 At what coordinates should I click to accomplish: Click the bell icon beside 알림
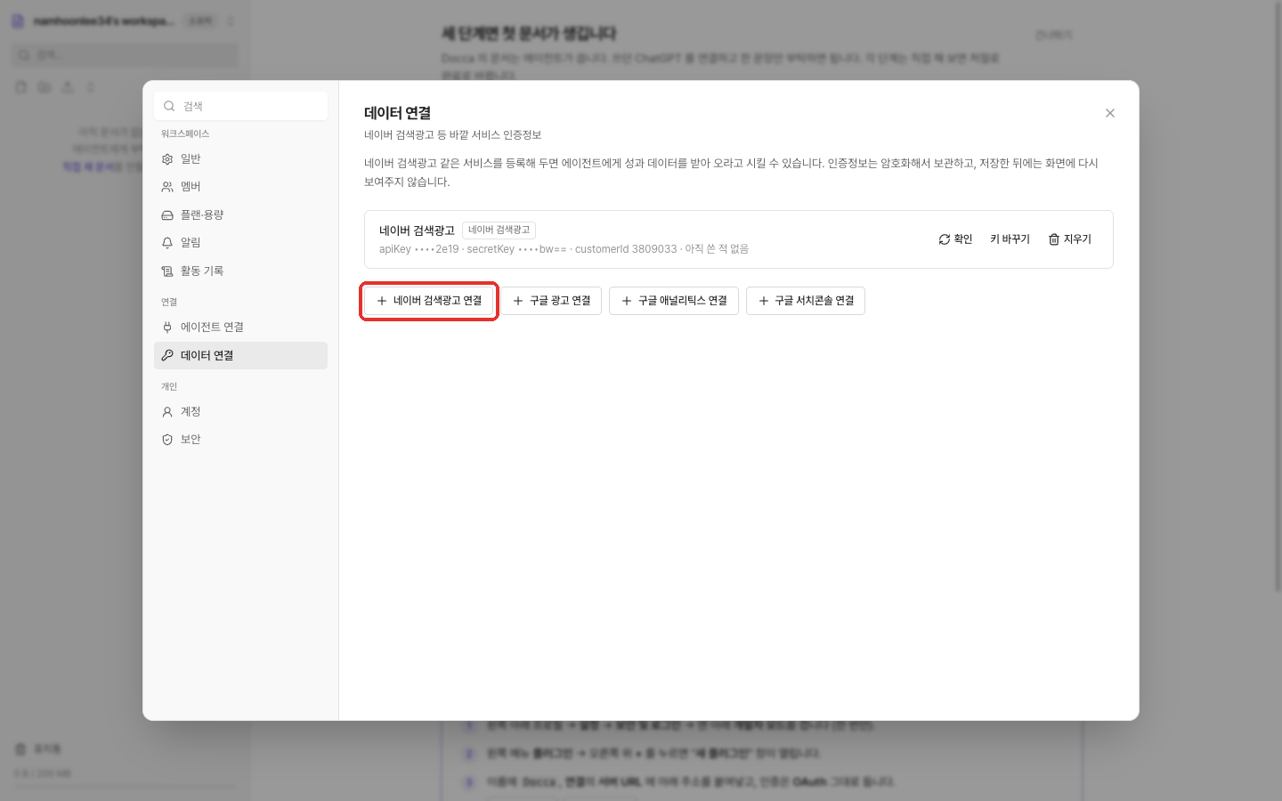167,243
